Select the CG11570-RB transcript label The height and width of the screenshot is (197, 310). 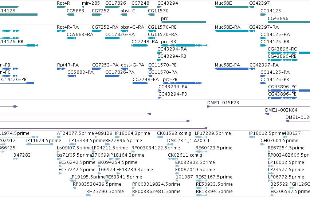pos(162,27)
